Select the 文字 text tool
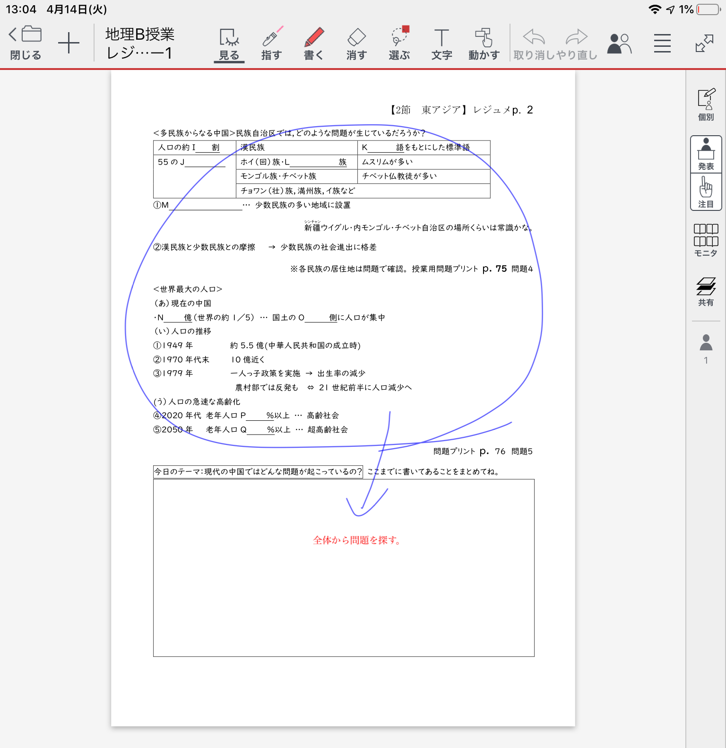The width and height of the screenshot is (726, 748). (441, 43)
